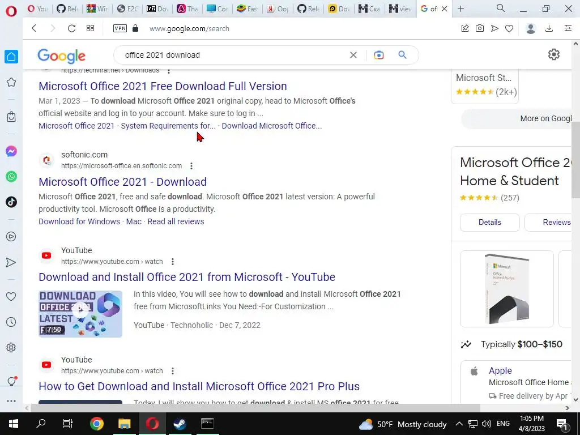View site security lock info

point(135,28)
